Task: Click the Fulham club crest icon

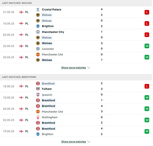Action: 38,89
